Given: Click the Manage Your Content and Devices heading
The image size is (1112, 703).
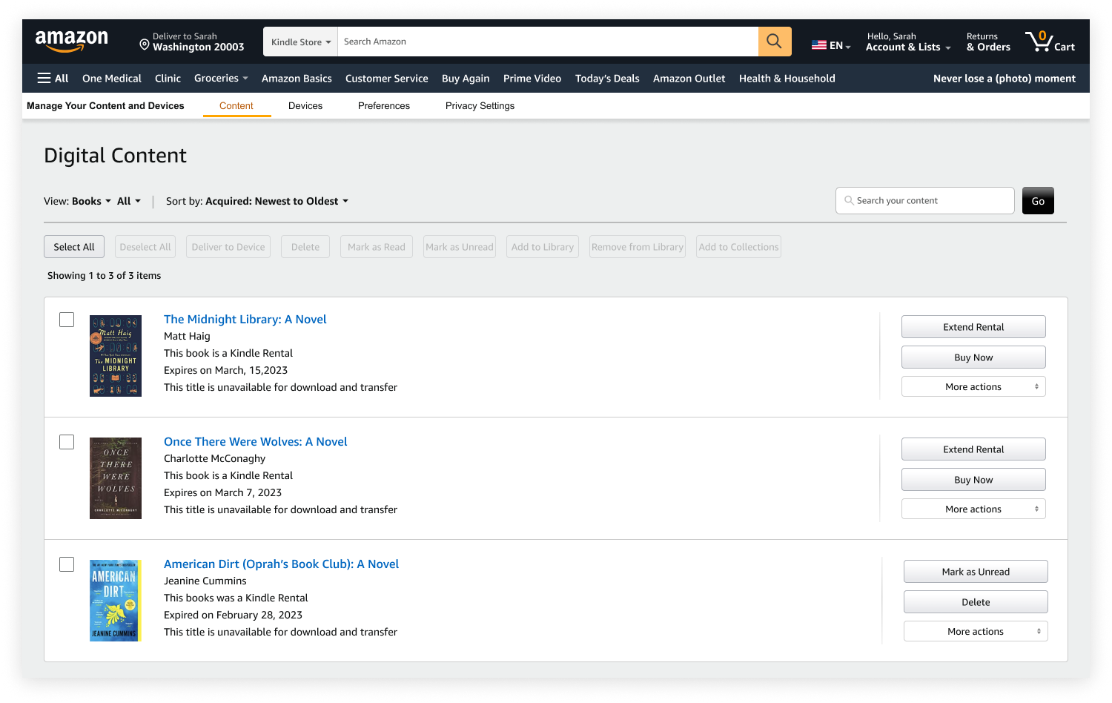Looking at the screenshot, I should click(x=105, y=106).
